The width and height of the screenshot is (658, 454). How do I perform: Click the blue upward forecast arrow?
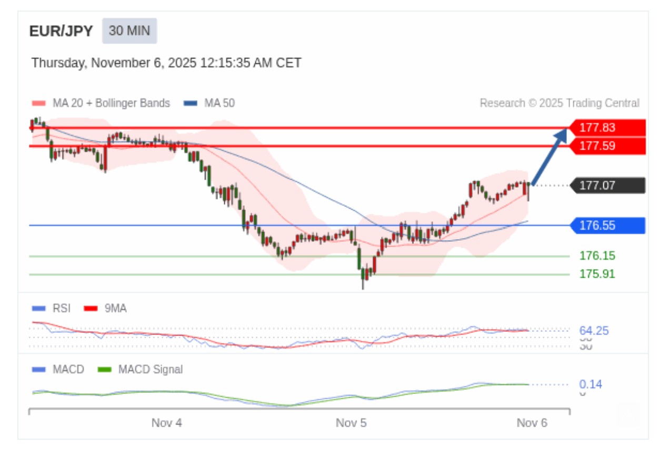550,157
